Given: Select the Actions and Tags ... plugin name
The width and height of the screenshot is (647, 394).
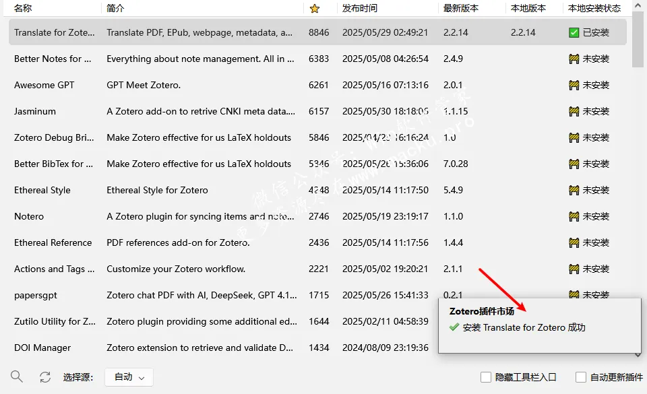Looking at the screenshot, I should (55, 269).
